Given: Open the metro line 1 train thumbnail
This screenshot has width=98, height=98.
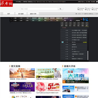Looking at the screenshot, I should 68,89.
